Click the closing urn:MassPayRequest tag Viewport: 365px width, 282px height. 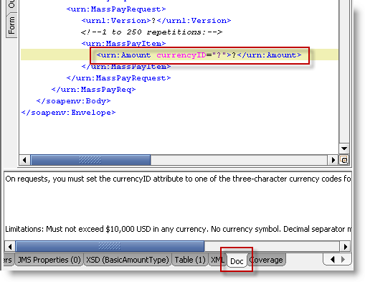118,78
